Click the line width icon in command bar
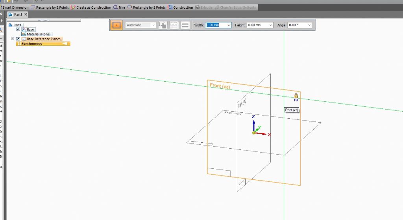 tap(185, 25)
